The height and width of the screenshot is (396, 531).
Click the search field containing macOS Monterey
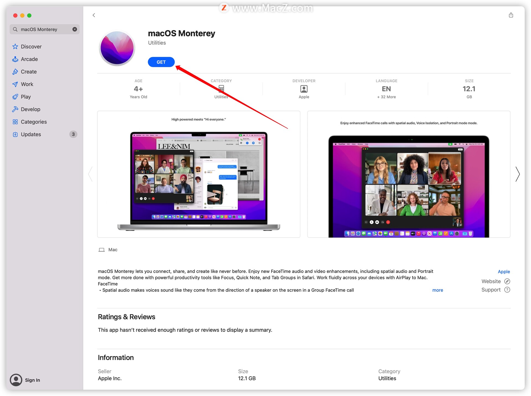tap(45, 29)
